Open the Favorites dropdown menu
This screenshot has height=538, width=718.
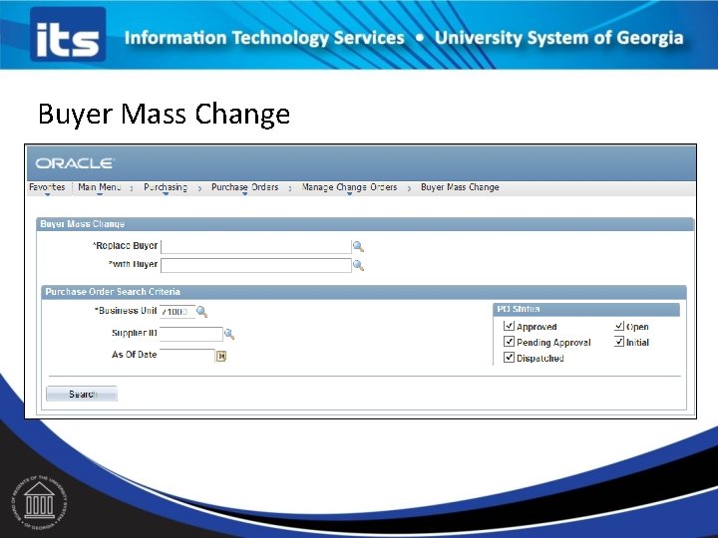tap(47, 187)
